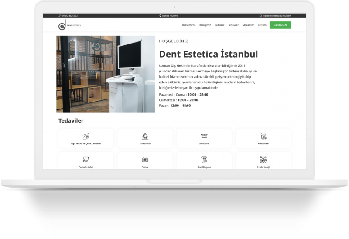Click the Pazar 12:00 – 18:00 line

click(x=175, y=106)
